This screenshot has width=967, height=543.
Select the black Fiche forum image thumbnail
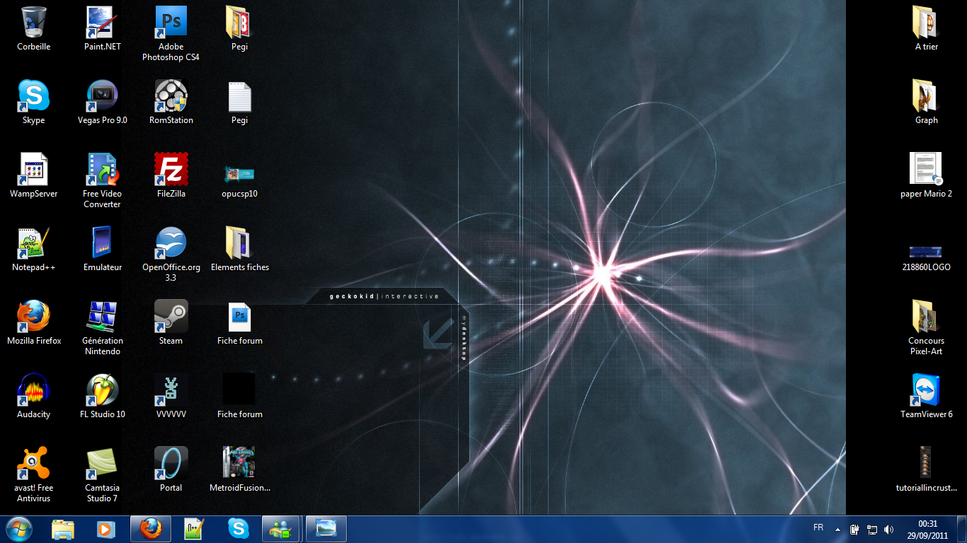coord(239,390)
